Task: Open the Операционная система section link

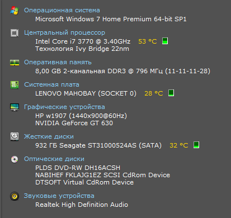Action: click(x=62, y=10)
